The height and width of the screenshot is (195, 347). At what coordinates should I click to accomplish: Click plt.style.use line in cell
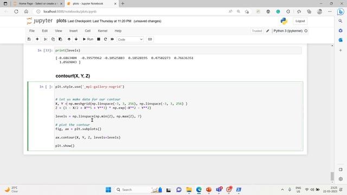pos(89,87)
